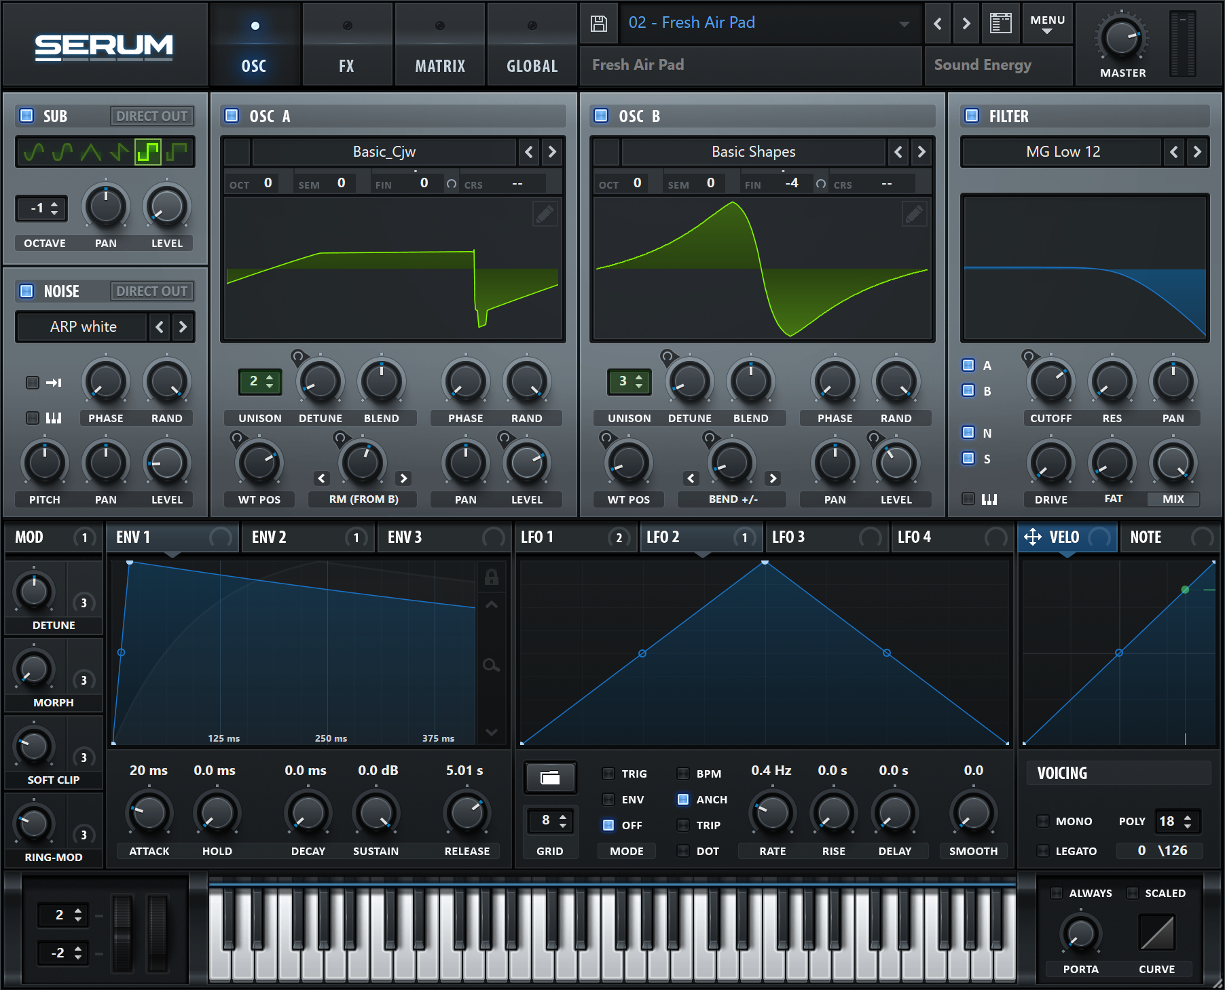Select the square wave sub oscillator shape
This screenshot has width=1225, height=990.
pyautogui.click(x=147, y=152)
